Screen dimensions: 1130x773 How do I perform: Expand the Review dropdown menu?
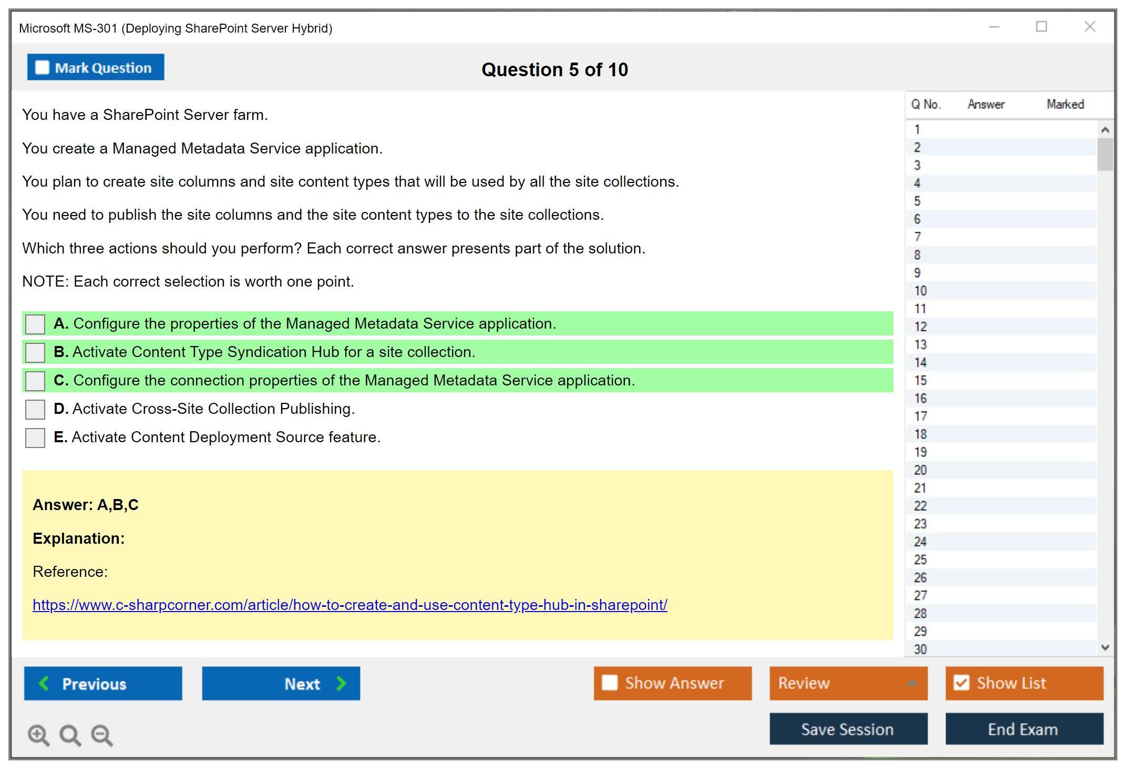coord(912,683)
